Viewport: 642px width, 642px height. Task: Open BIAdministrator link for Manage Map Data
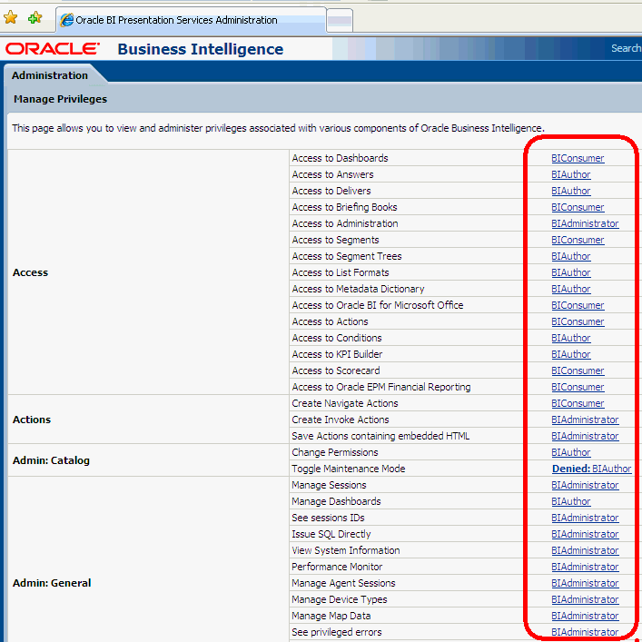click(585, 616)
